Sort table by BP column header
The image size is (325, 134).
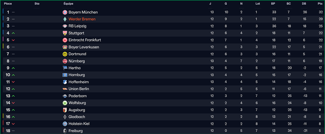(273, 4)
